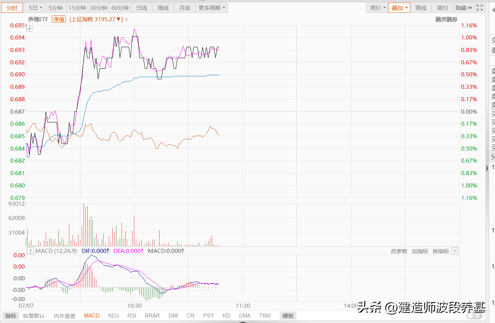
Task: Open the MACD help question mark
Action: [31, 251]
